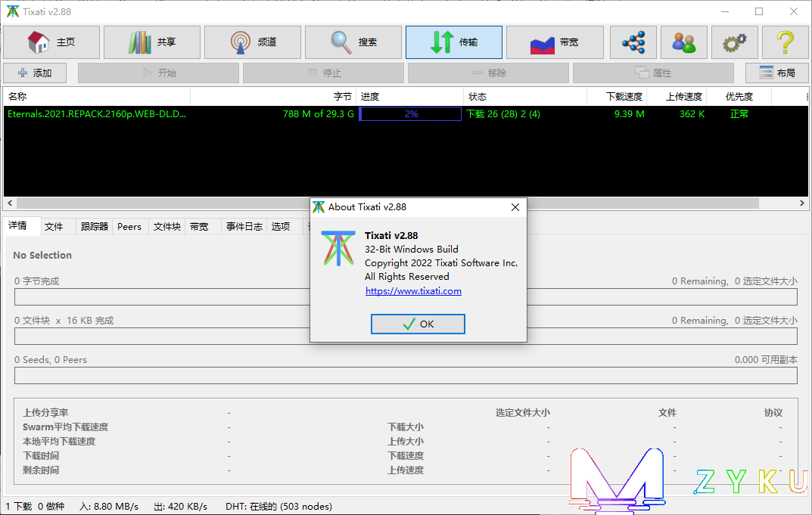Open the 搜索 search section
Image resolution: width=812 pixels, height=515 pixels.
coord(353,42)
